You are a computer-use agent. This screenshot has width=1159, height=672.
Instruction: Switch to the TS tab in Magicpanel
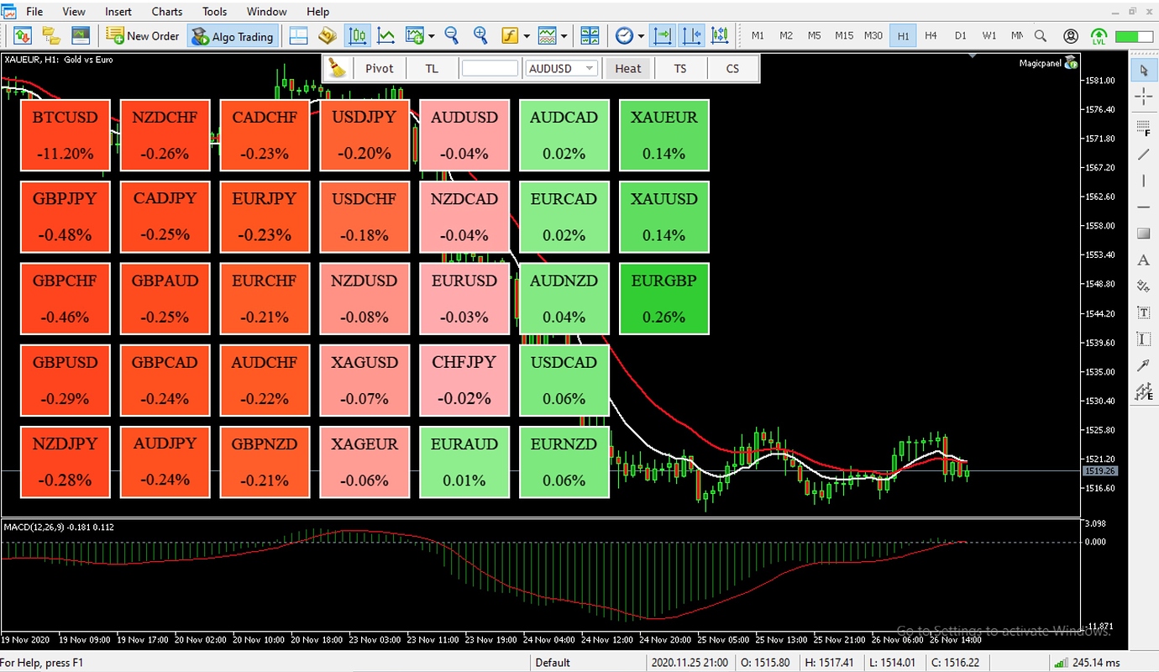click(x=680, y=68)
